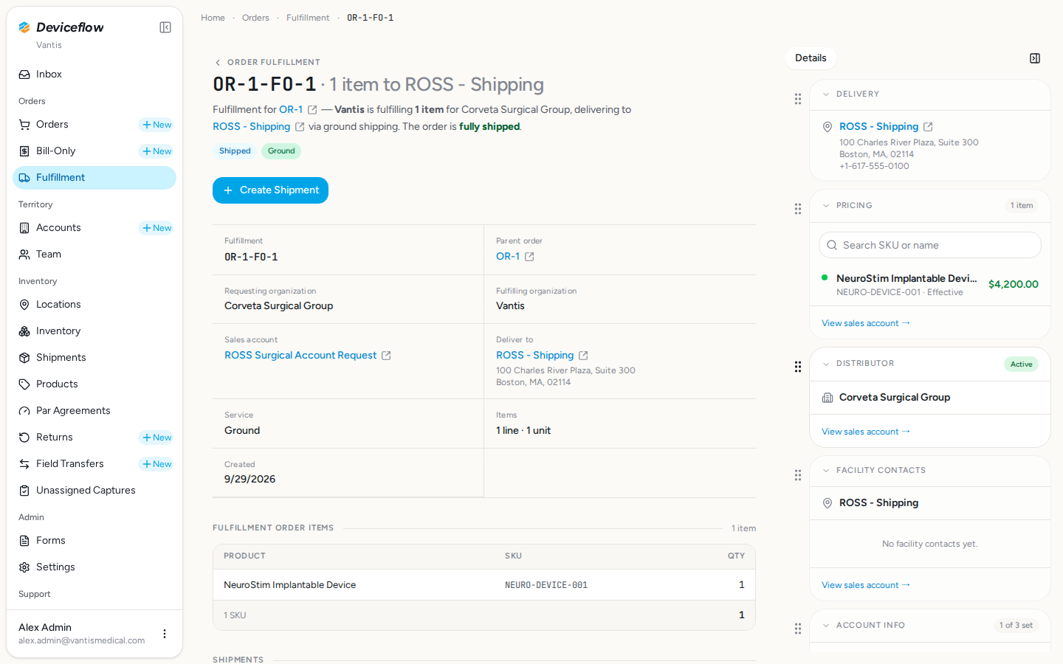Go to the Team page
This screenshot has width=1063, height=664.
[94, 255]
